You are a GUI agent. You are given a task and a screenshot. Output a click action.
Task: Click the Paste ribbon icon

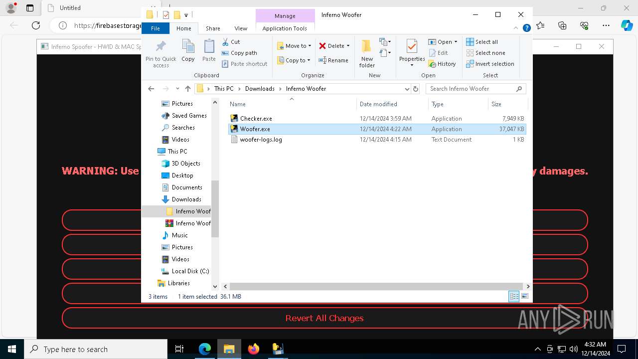click(x=209, y=51)
